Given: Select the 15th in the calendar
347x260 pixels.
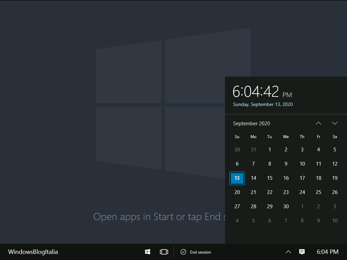Looking at the screenshot, I should click(269, 178).
